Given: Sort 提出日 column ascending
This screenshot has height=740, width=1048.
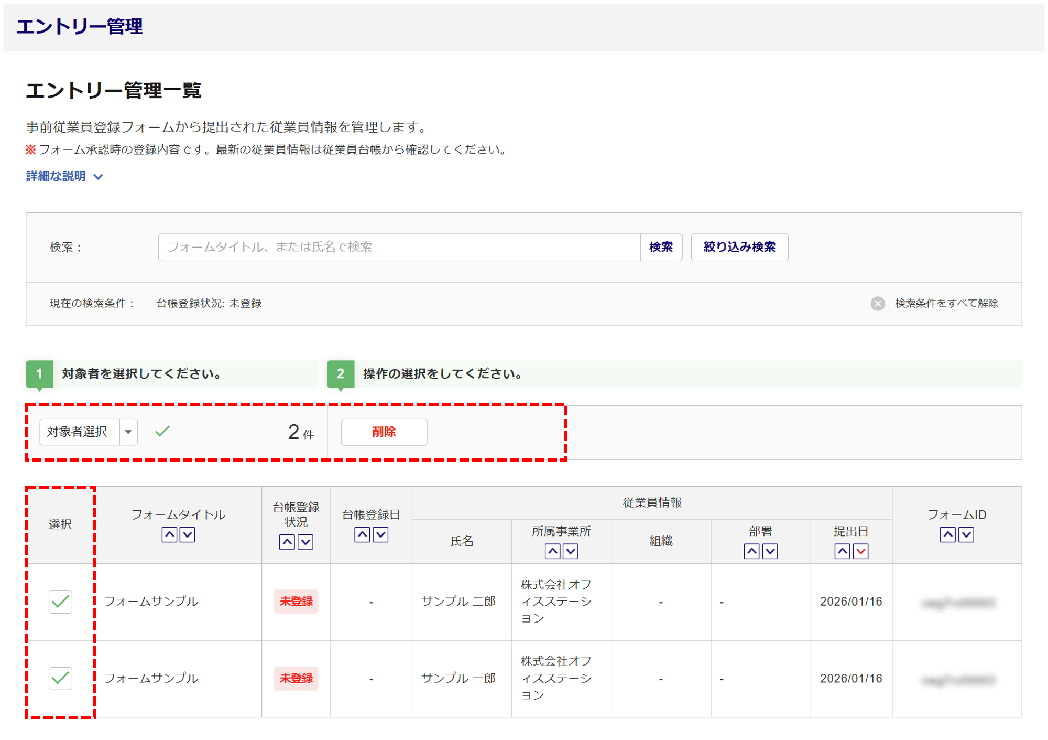Looking at the screenshot, I should click(842, 551).
